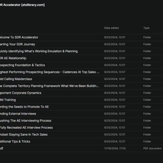
Task: Select the '11/19/2024, 17:55' date cell
Action: click(115, 148)
